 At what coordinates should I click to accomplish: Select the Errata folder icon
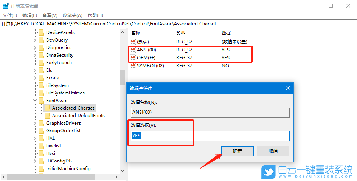pyautogui.click(x=41, y=78)
